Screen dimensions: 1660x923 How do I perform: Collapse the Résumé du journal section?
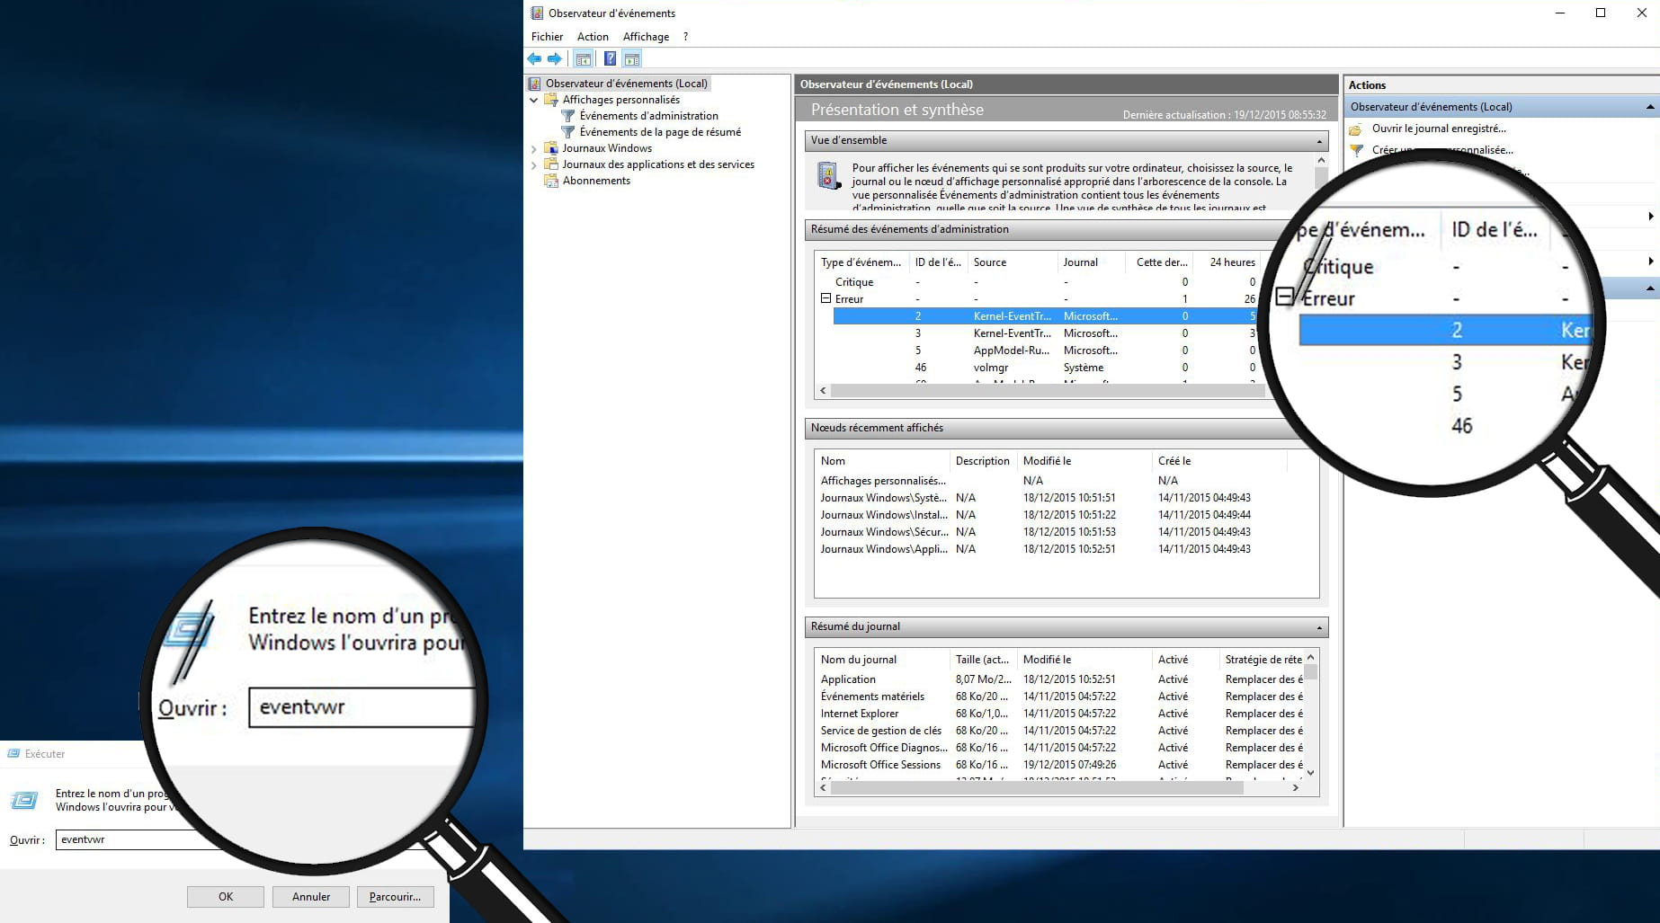point(1319,627)
